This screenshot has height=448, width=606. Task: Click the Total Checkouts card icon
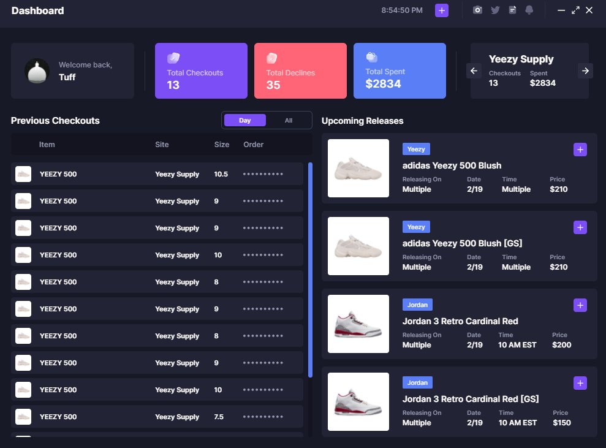[173, 58]
